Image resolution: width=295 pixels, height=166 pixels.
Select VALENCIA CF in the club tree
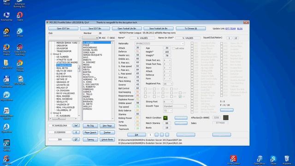click(x=63, y=105)
